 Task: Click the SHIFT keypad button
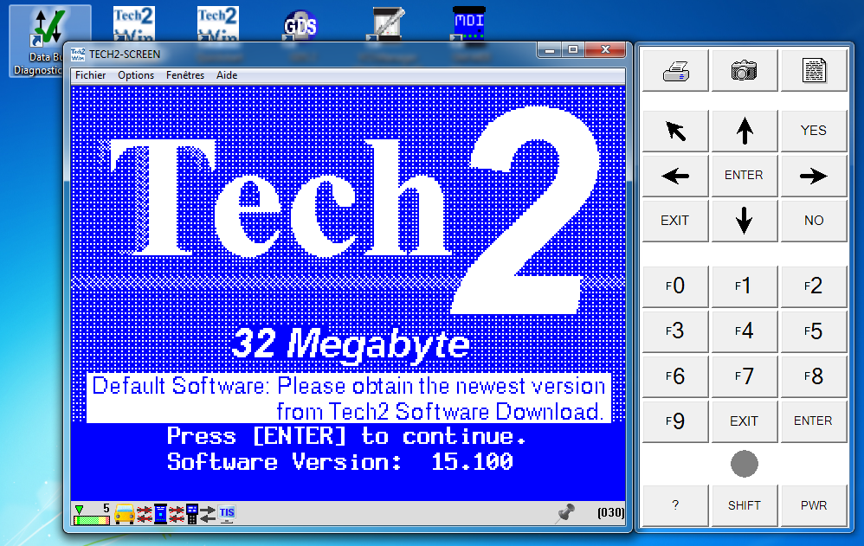point(745,506)
